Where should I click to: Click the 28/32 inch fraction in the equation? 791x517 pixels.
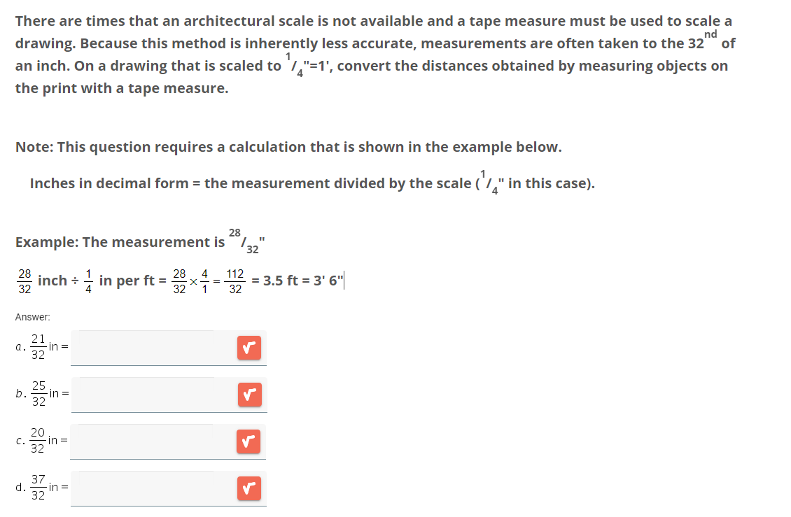tap(24, 281)
